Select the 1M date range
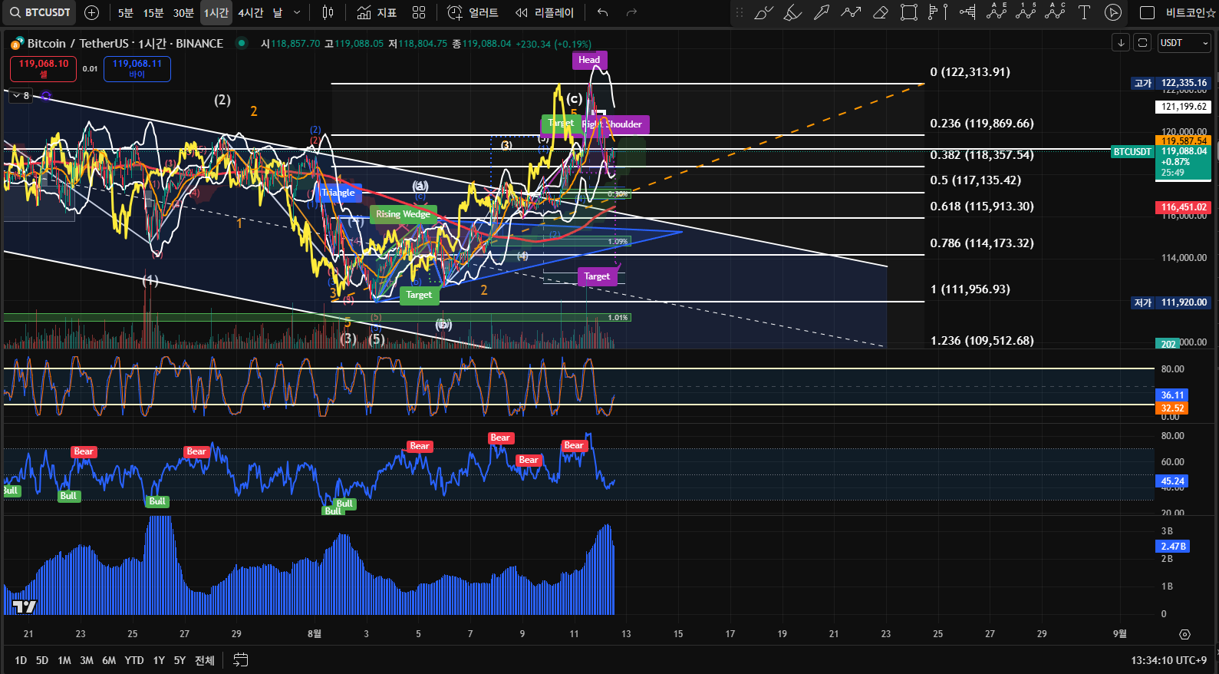Screen dimensions: 1219x674 coord(64,660)
